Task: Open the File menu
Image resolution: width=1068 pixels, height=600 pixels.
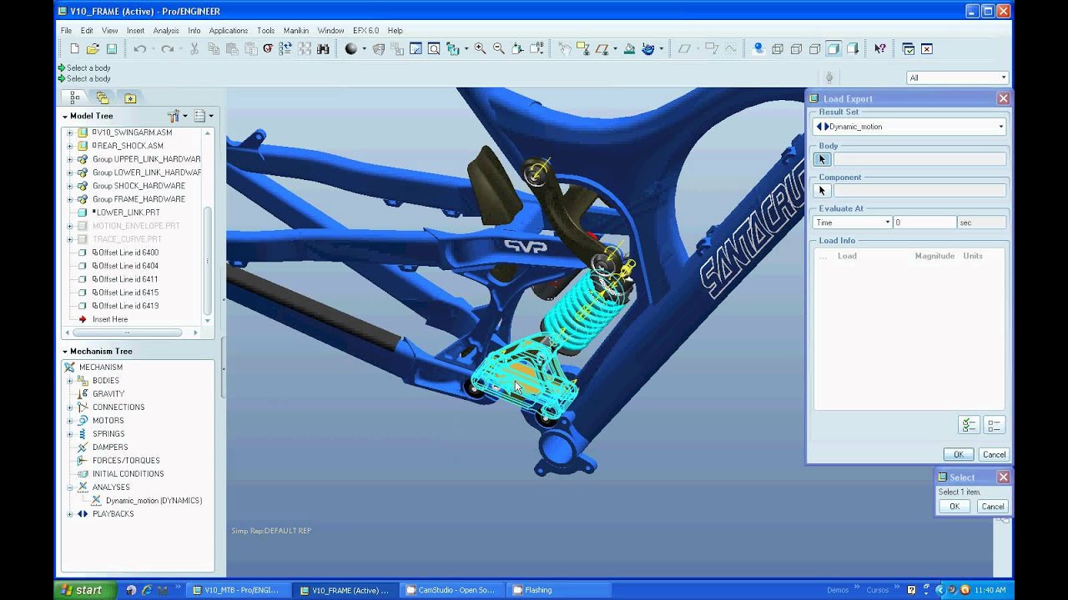Action: (66, 31)
